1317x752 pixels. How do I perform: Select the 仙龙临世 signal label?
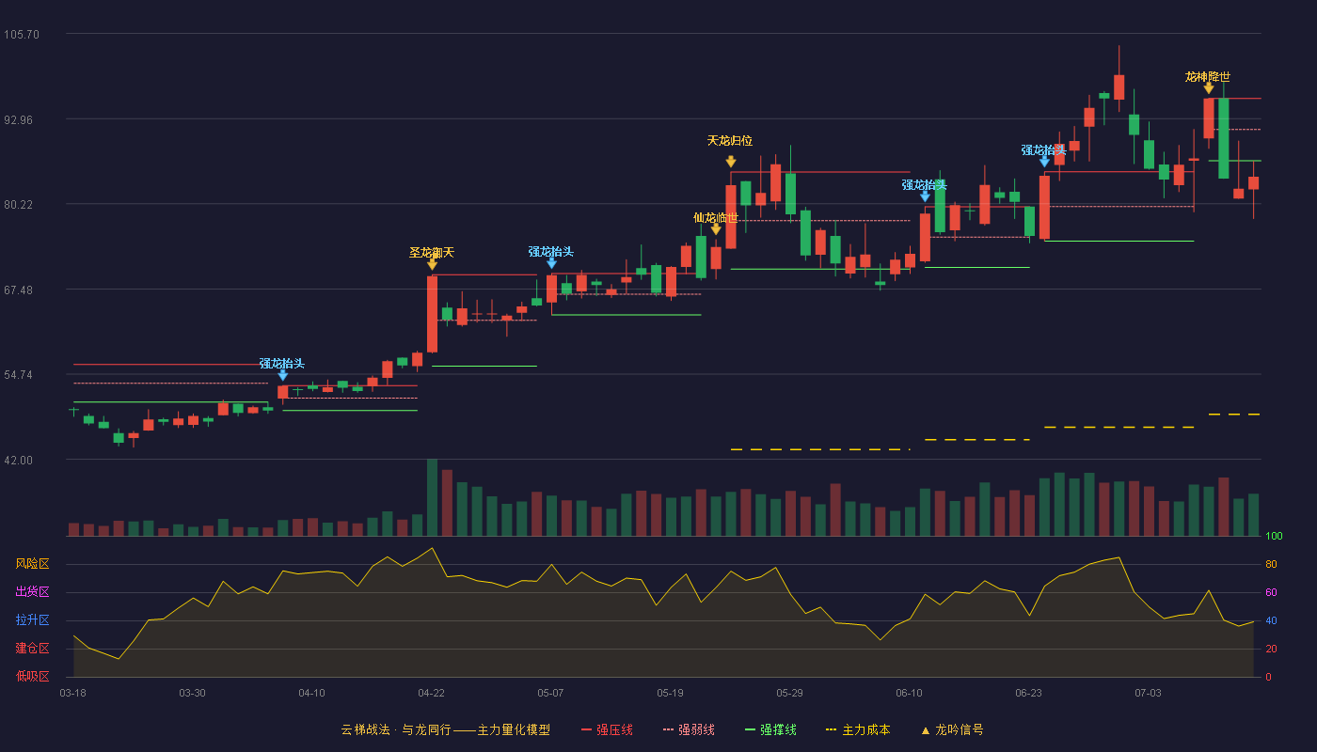coord(716,217)
